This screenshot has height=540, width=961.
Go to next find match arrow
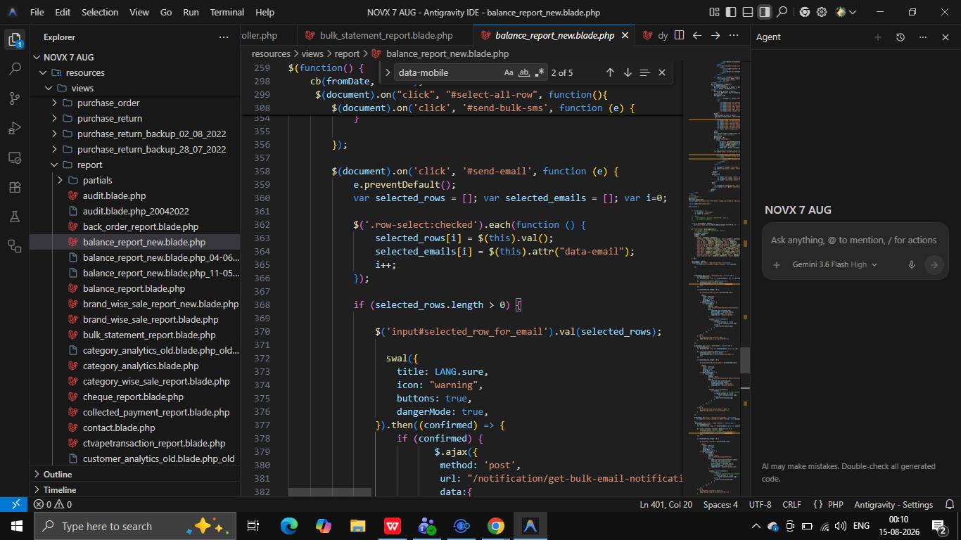click(x=628, y=72)
